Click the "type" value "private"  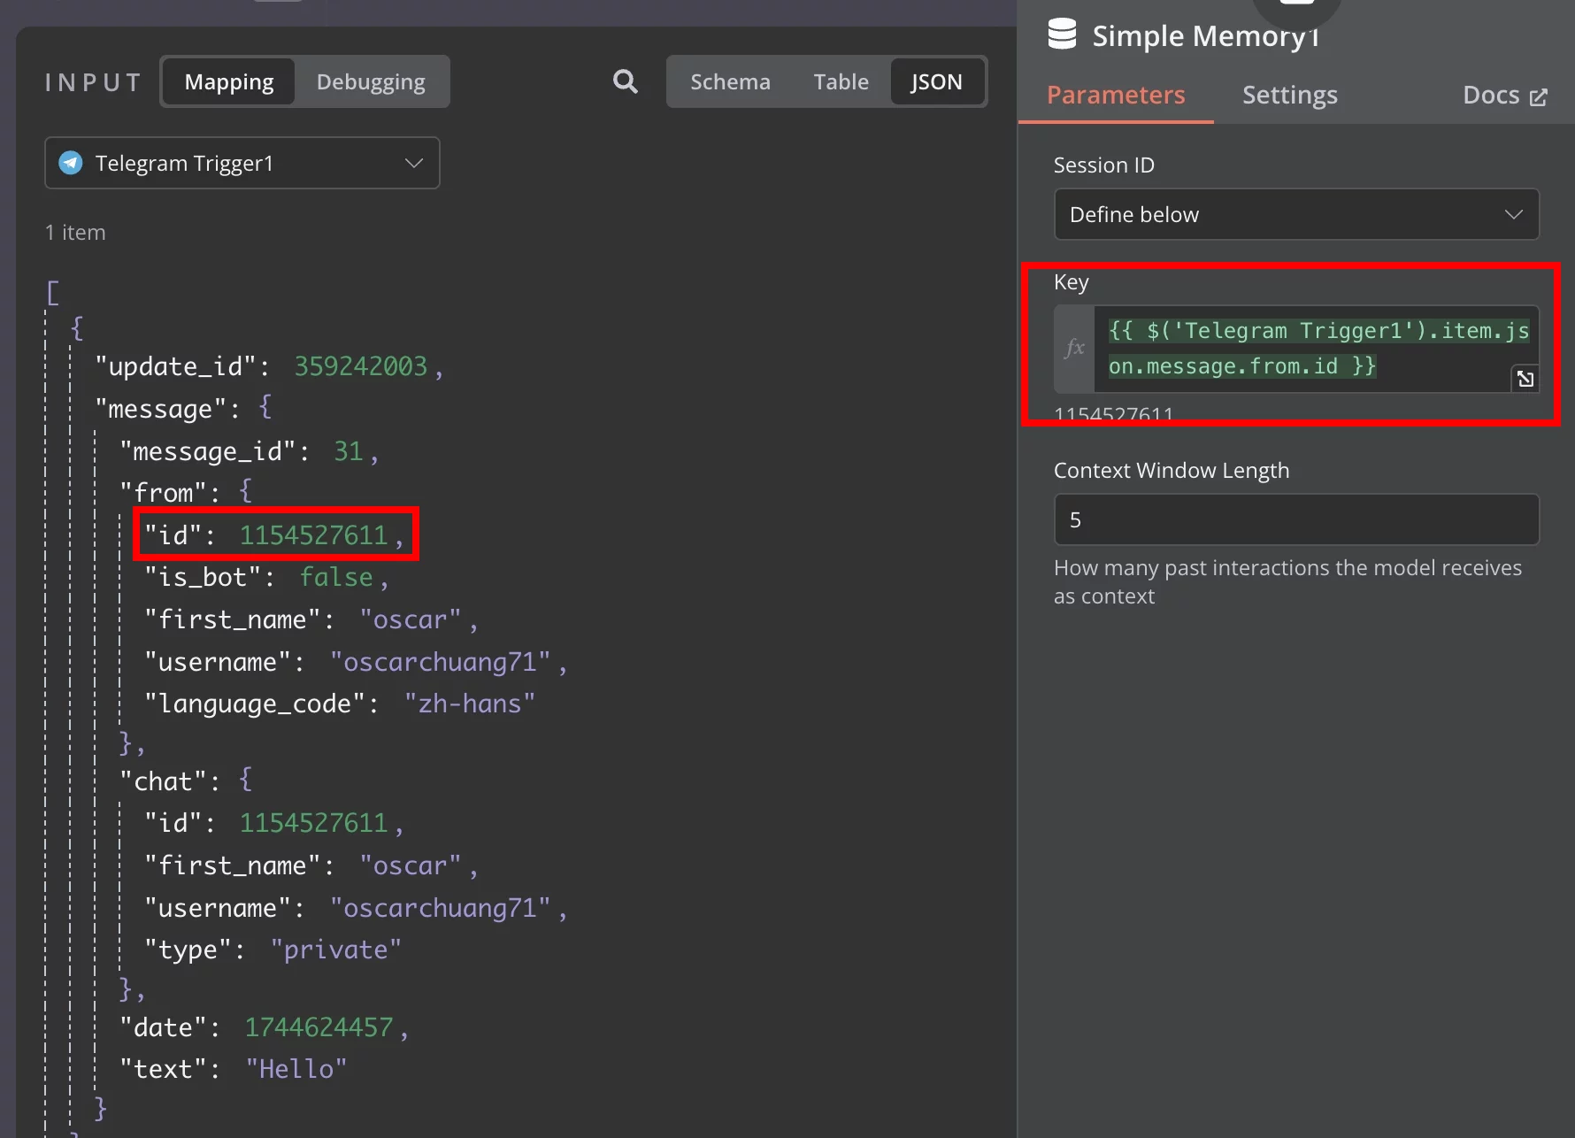click(x=336, y=950)
